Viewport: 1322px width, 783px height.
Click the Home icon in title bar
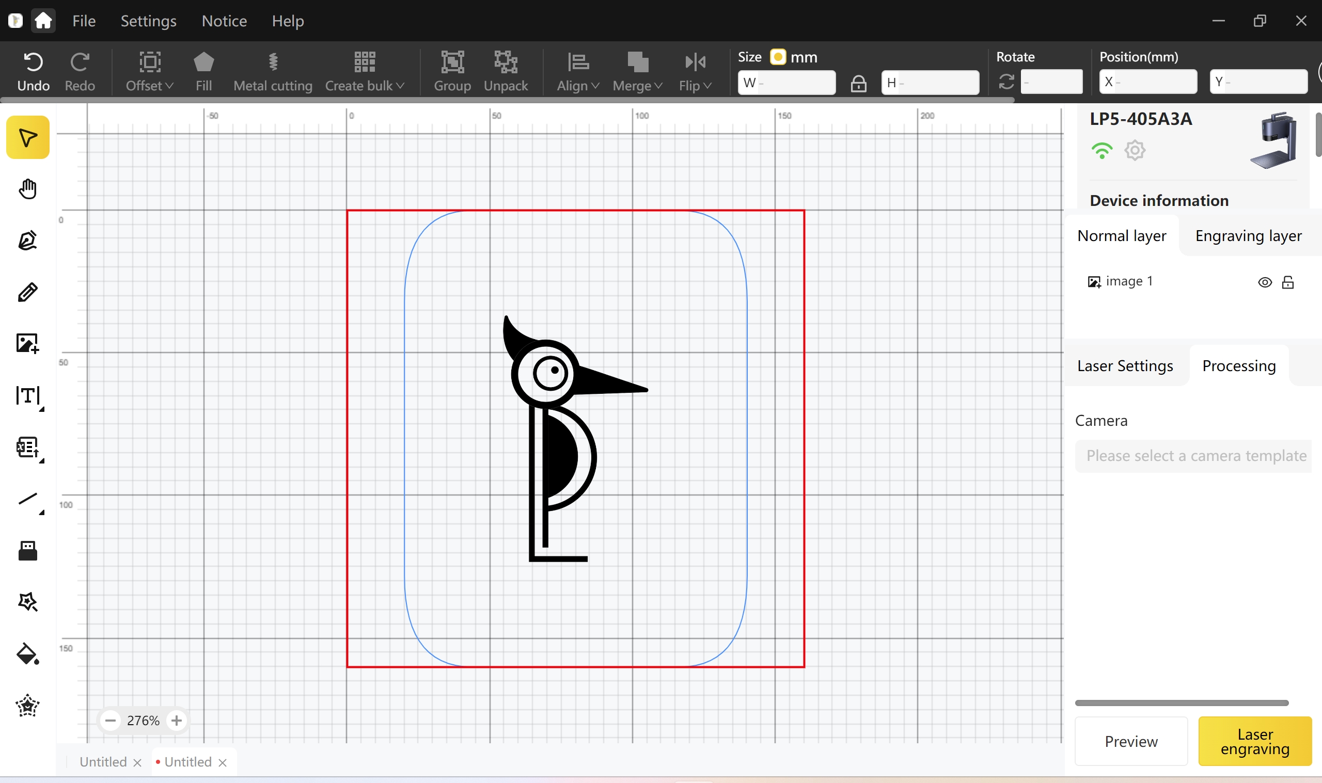[43, 21]
